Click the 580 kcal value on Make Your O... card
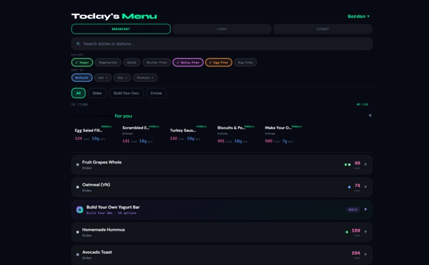 tap(269, 141)
